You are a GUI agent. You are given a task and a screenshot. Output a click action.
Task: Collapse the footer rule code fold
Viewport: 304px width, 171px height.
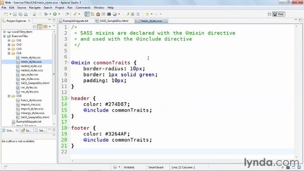pos(68,128)
